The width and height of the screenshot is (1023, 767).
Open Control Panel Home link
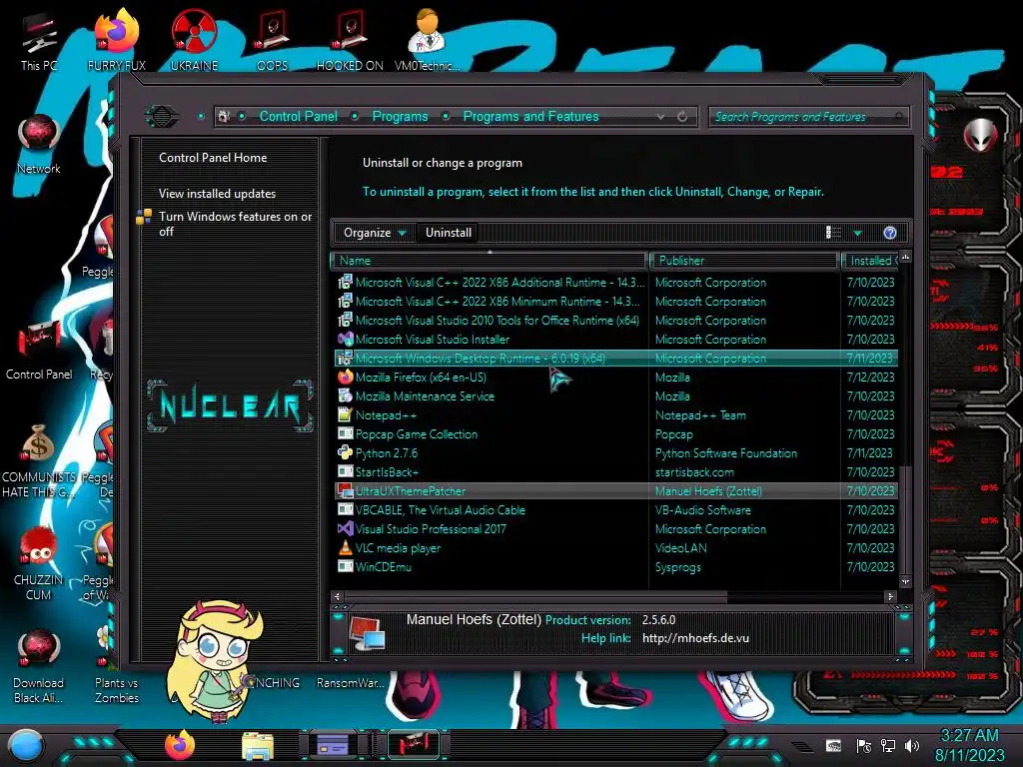click(213, 158)
